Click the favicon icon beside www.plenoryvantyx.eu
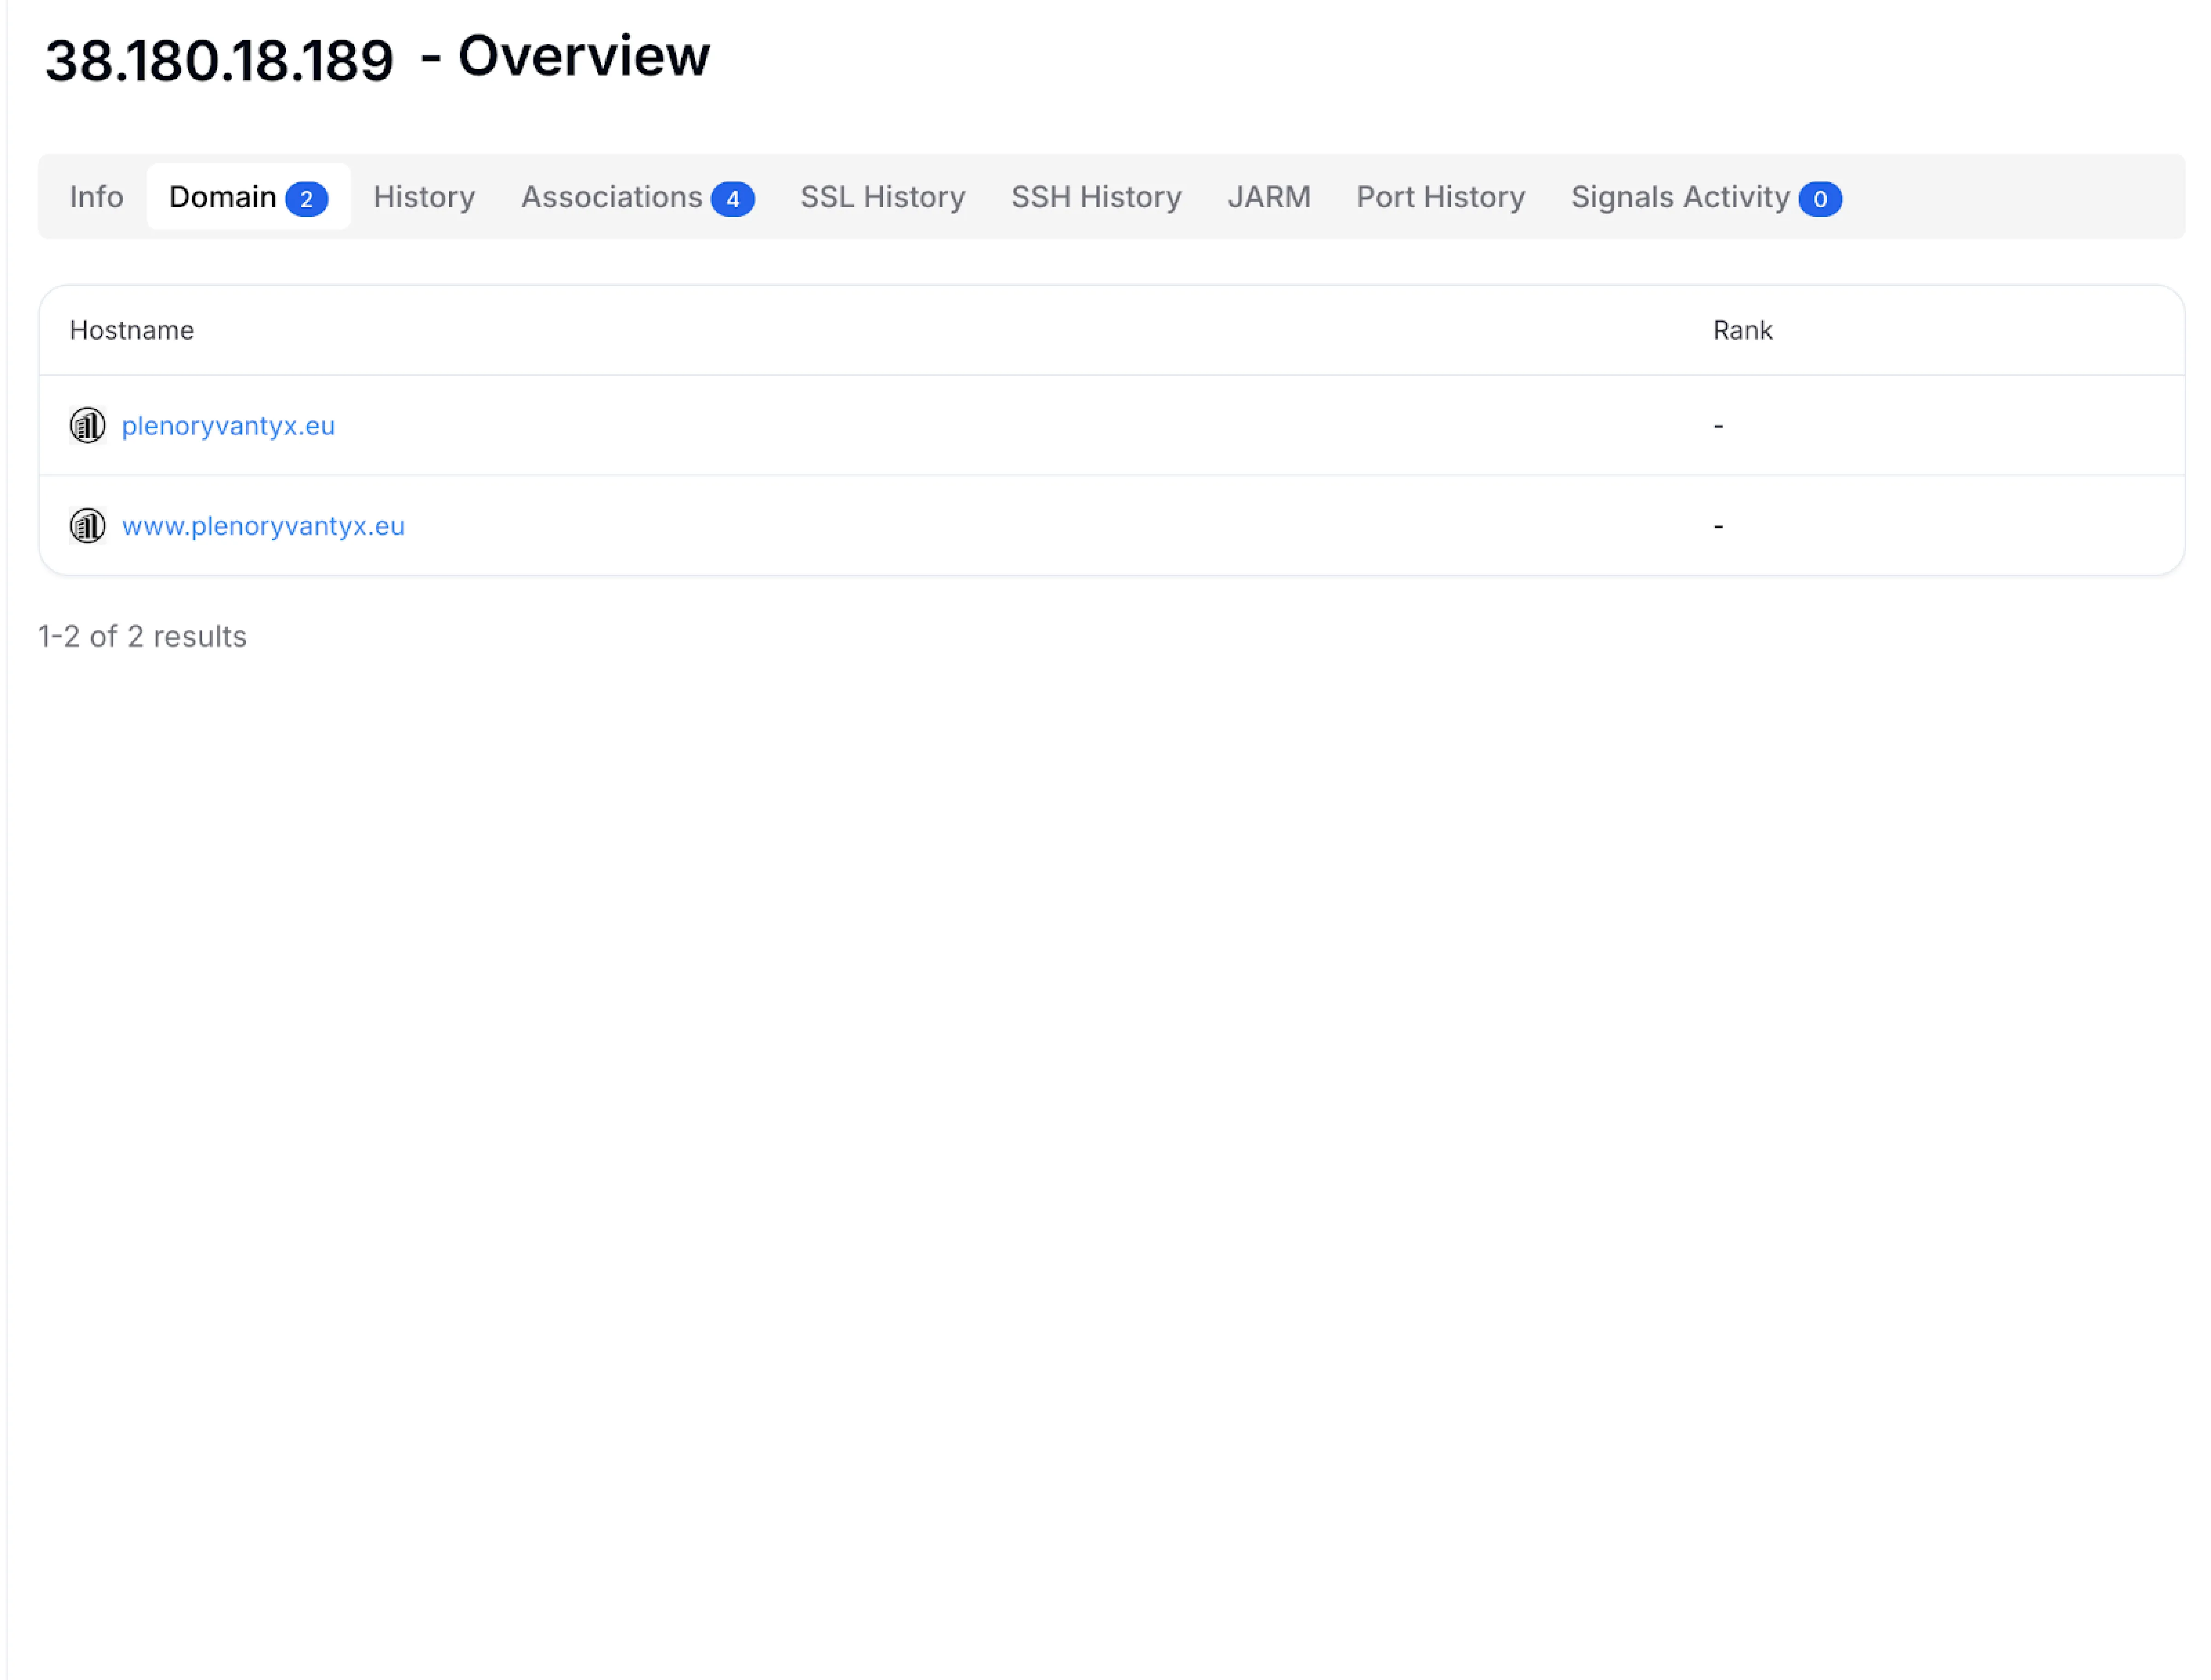The height and width of the screenshot is (1680, 2211). point(87,525)
